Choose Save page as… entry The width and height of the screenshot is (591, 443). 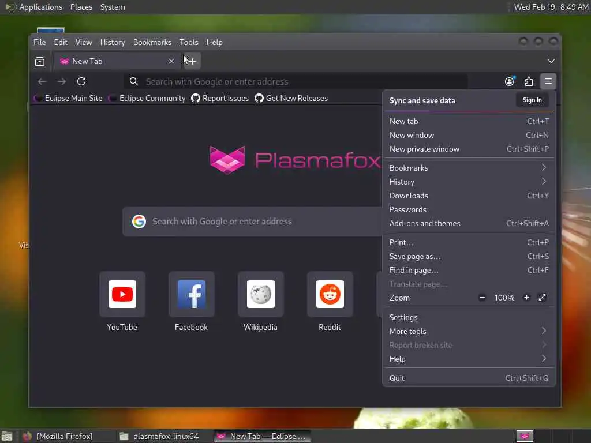(x=469, y=257)
